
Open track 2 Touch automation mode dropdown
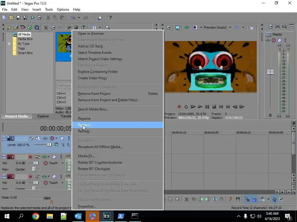[x=62, y=163]
